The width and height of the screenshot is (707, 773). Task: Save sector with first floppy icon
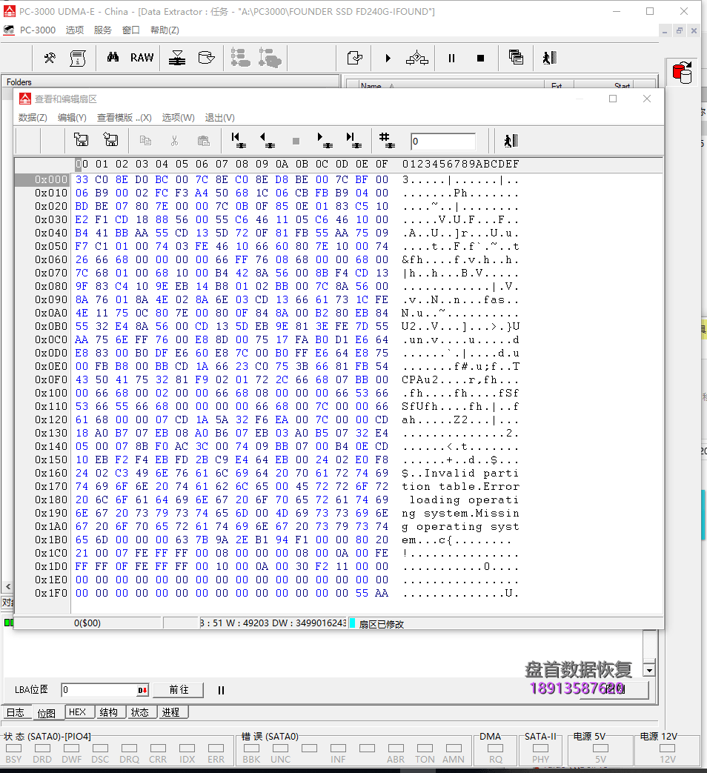coord(82,140)
